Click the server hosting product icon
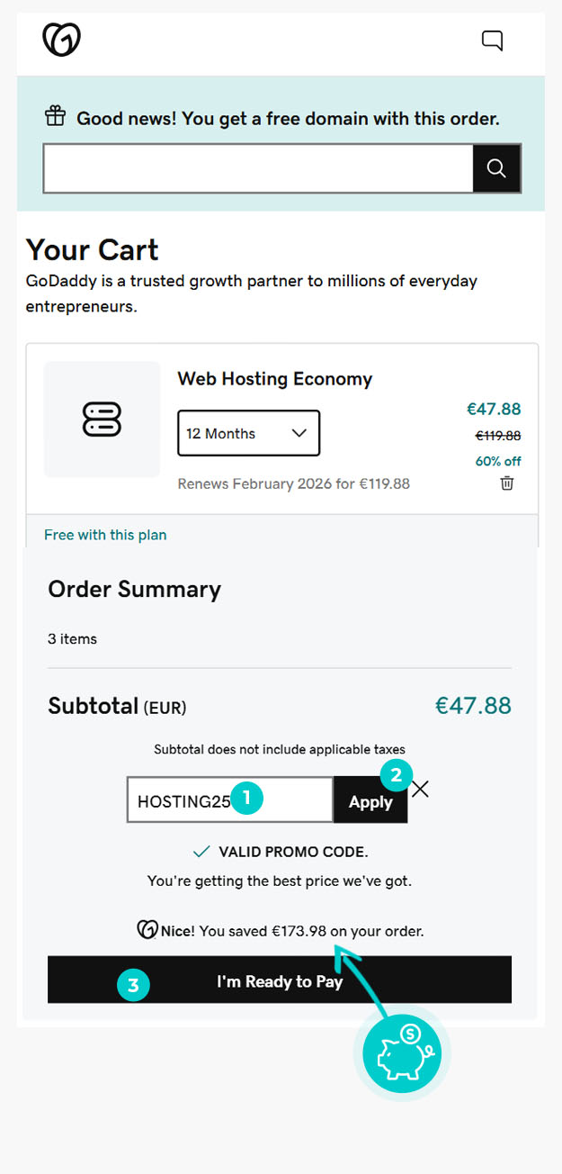The width and height of the screenshot is (562, 1174). coord(102,420)
